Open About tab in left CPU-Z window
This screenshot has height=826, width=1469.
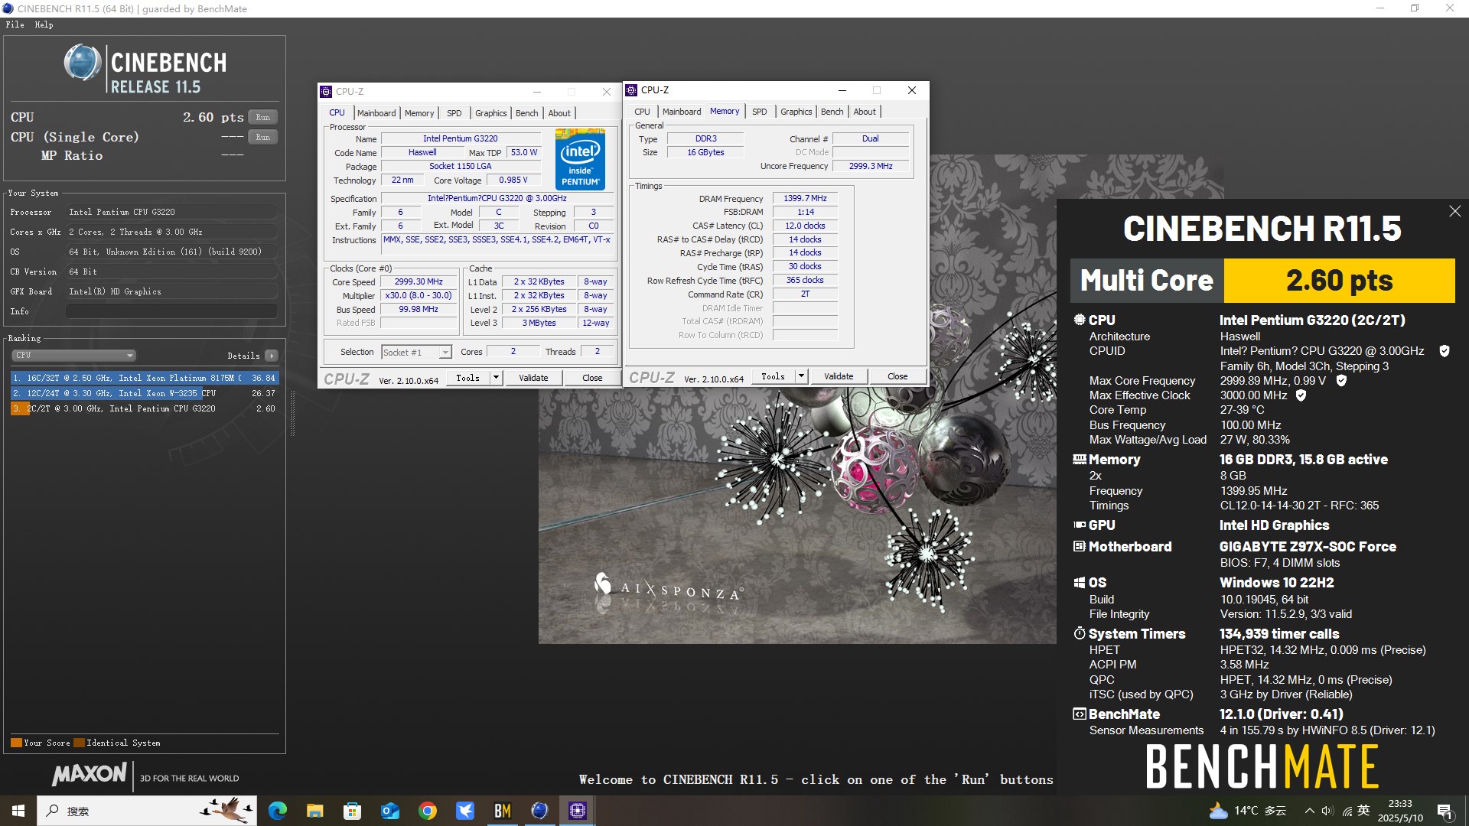pyautogui.click(x=559, y=113)
